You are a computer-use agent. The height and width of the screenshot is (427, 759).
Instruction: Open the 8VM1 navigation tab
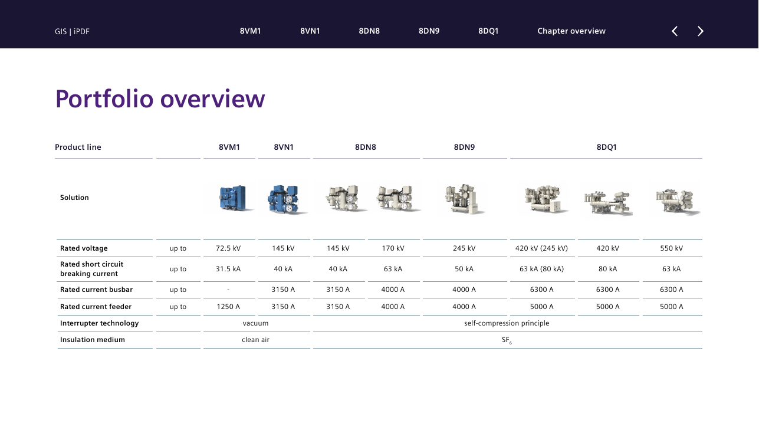coord(250,31)
